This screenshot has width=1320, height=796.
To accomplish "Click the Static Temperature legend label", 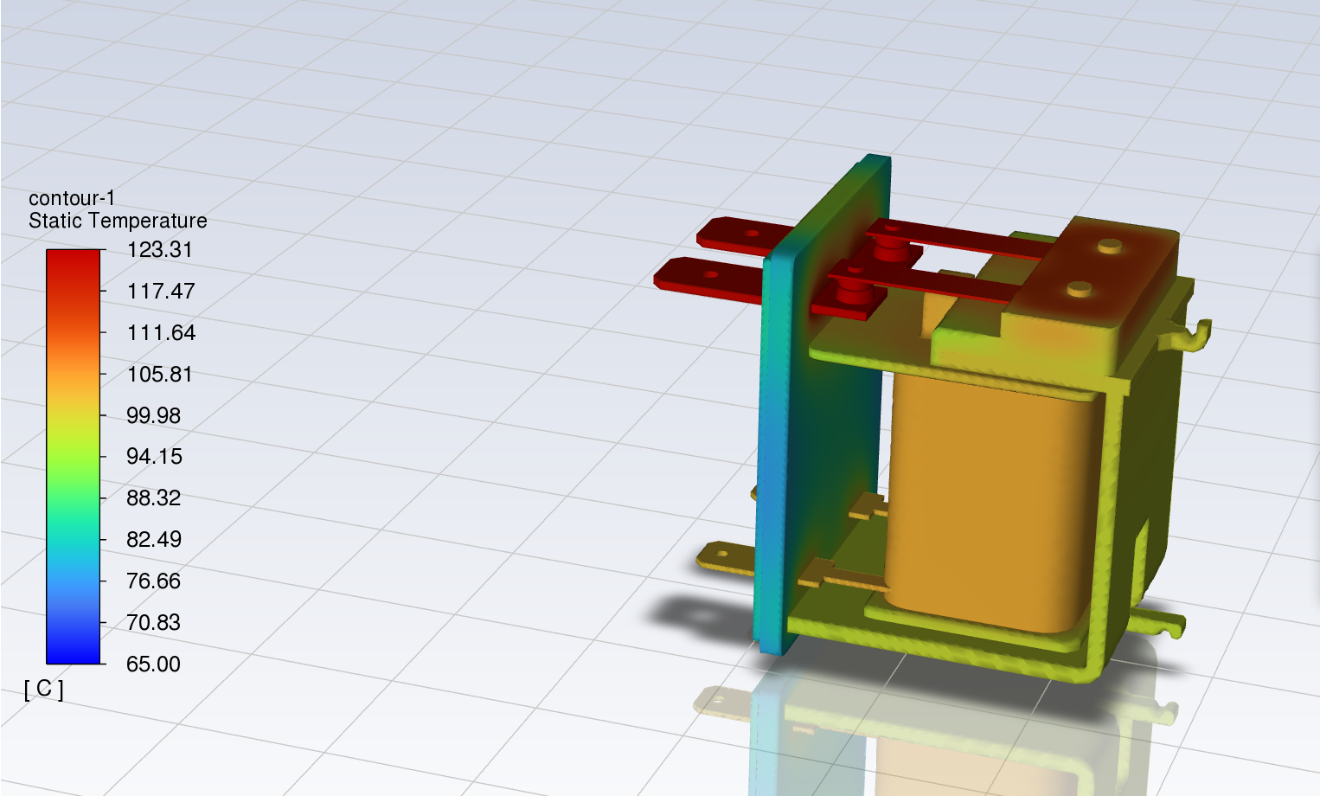I will click(x=118, y=221).
